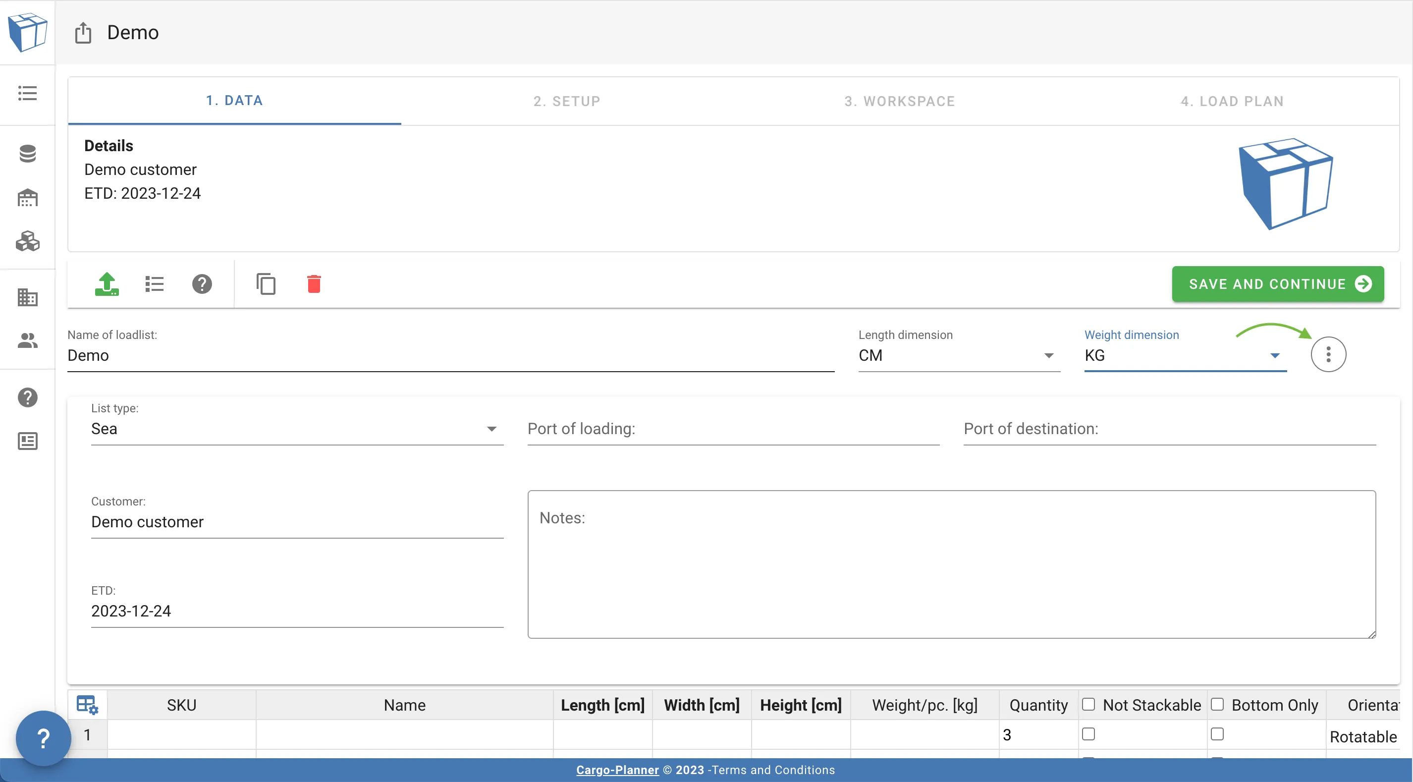
Task: Open the red delete loadlist icon
Action: pos(314,284)
